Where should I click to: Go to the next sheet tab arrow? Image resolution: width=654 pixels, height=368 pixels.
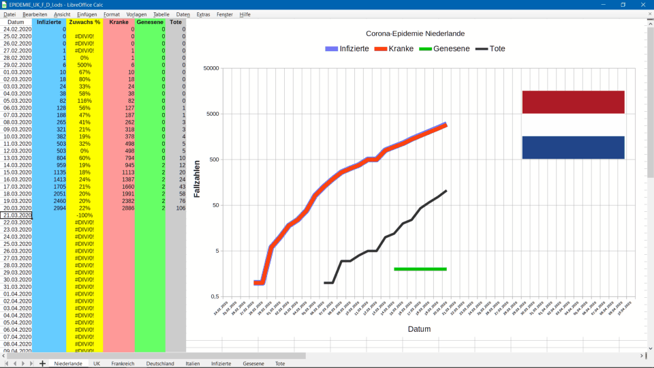[22, 364]
